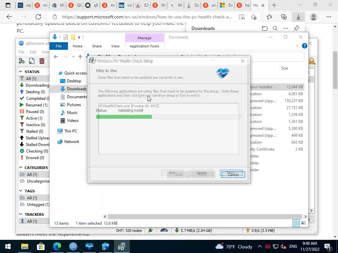Click Cancel in PC Health Check Setup
Screen dimensions: 338x253
pyautogui.click(x=233, y=175)
